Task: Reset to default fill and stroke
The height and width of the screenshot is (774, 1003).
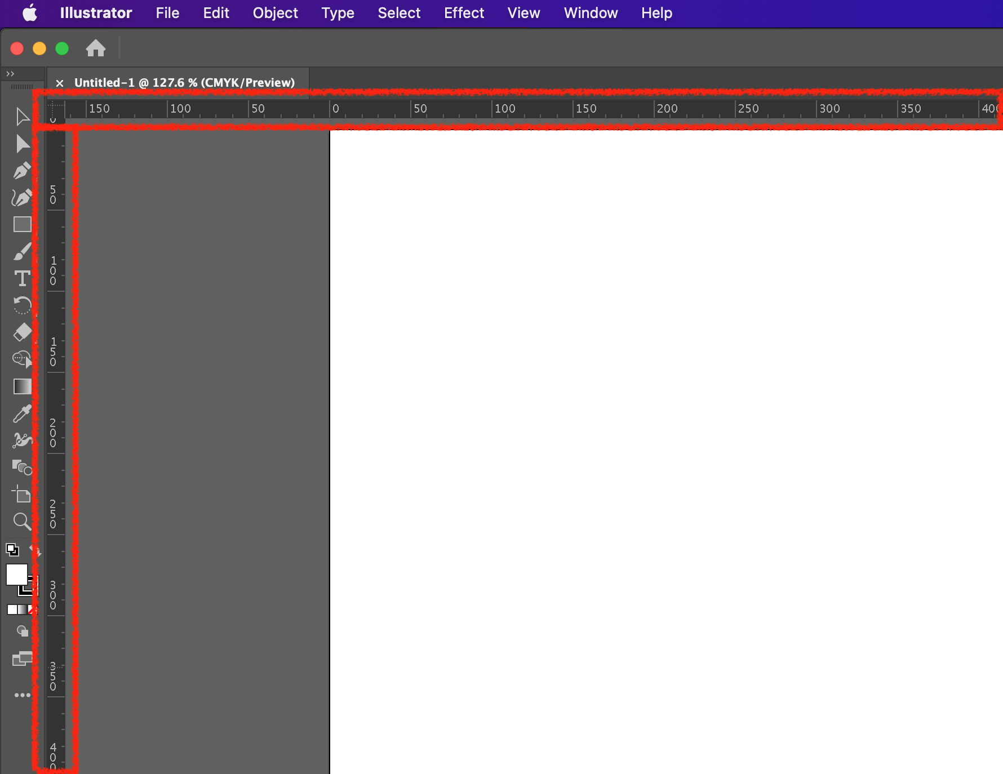Action: pyautogui.click(x=12, y=549)
